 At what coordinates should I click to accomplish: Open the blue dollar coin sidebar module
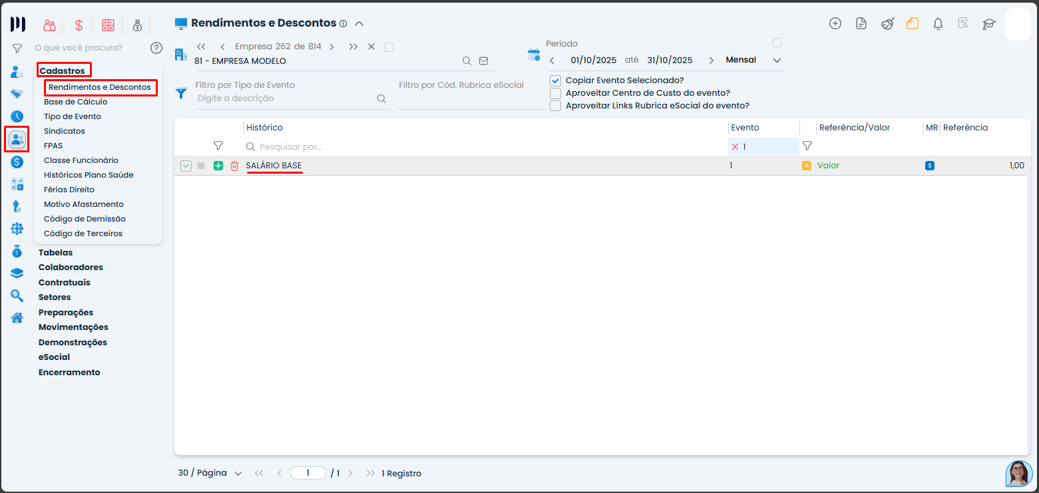point(17,162)
